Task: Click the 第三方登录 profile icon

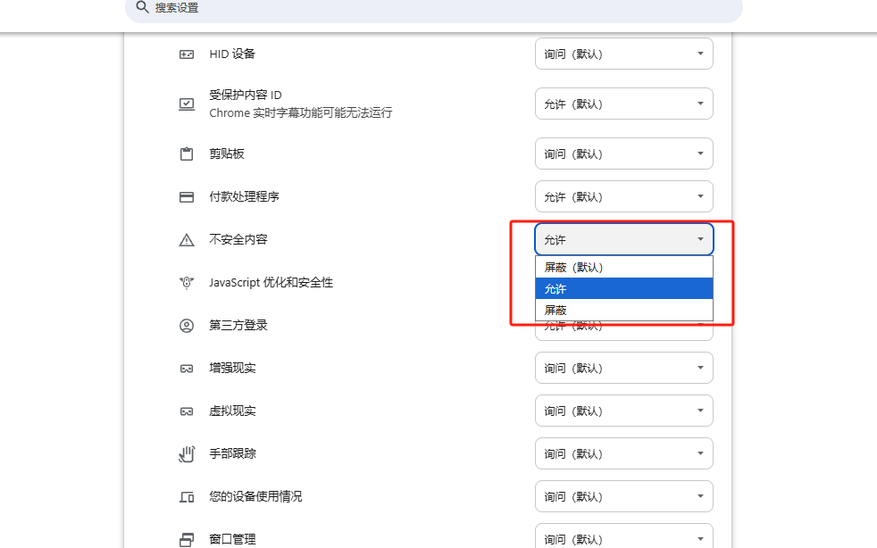Action: click(x=186, y=324)
